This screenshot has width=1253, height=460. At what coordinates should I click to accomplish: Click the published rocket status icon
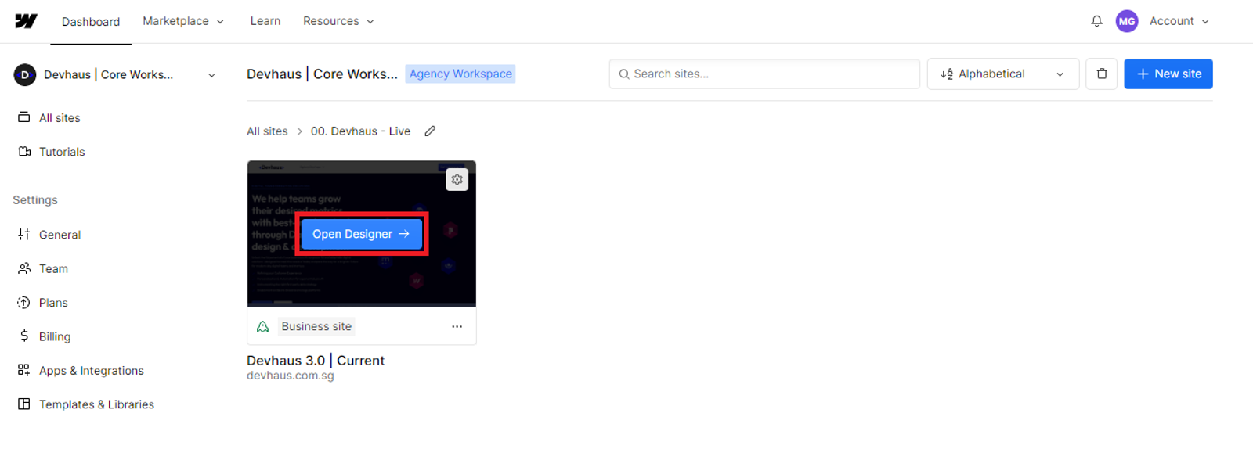(263, 326)
